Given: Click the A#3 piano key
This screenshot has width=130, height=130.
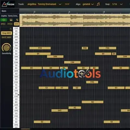Looking at the screenshot, I should pyautogui.click(x=16, y=71).
